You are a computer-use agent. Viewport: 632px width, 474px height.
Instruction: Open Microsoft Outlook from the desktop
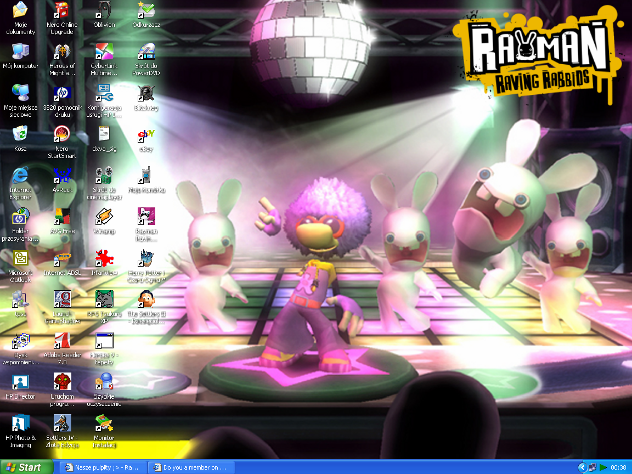(20, 258)
